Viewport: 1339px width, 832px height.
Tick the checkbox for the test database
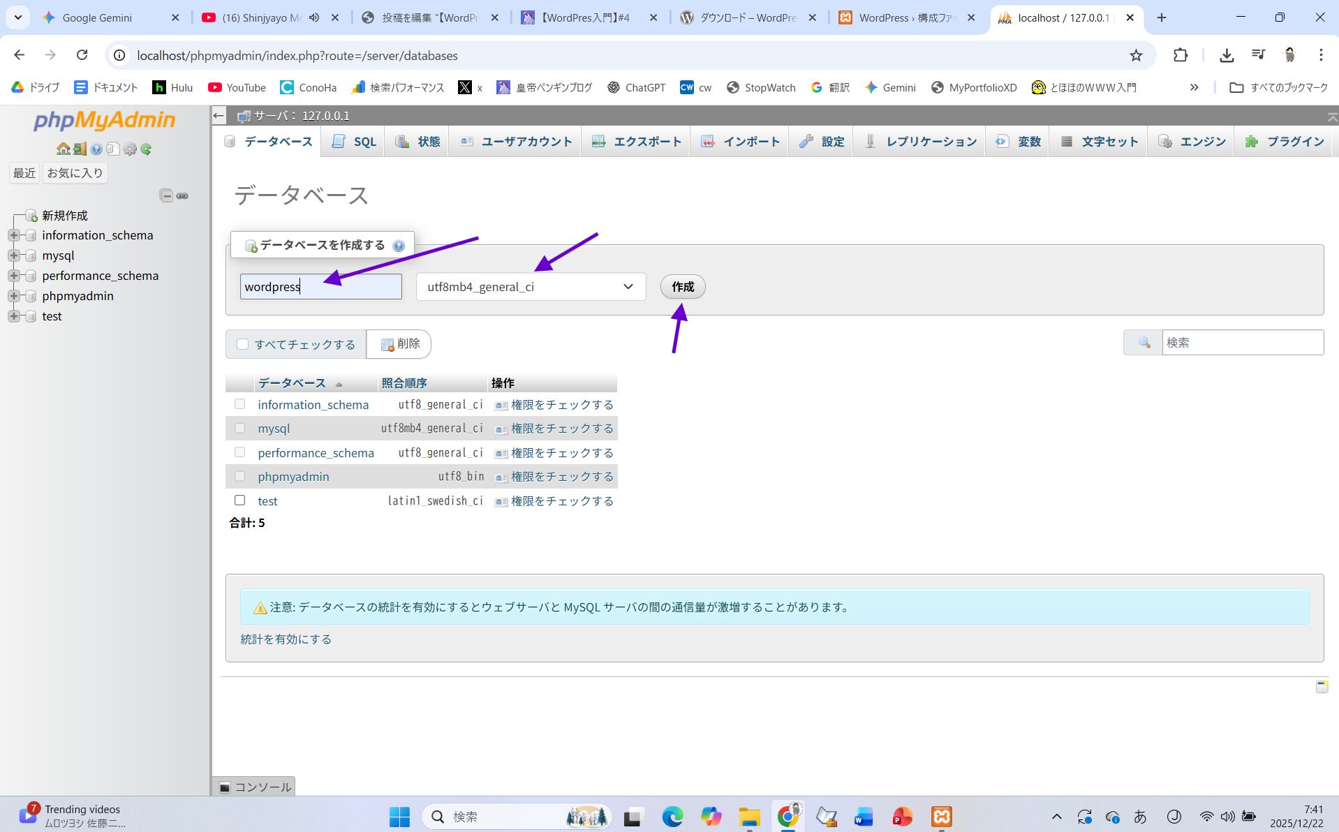(x=240, y=500)
